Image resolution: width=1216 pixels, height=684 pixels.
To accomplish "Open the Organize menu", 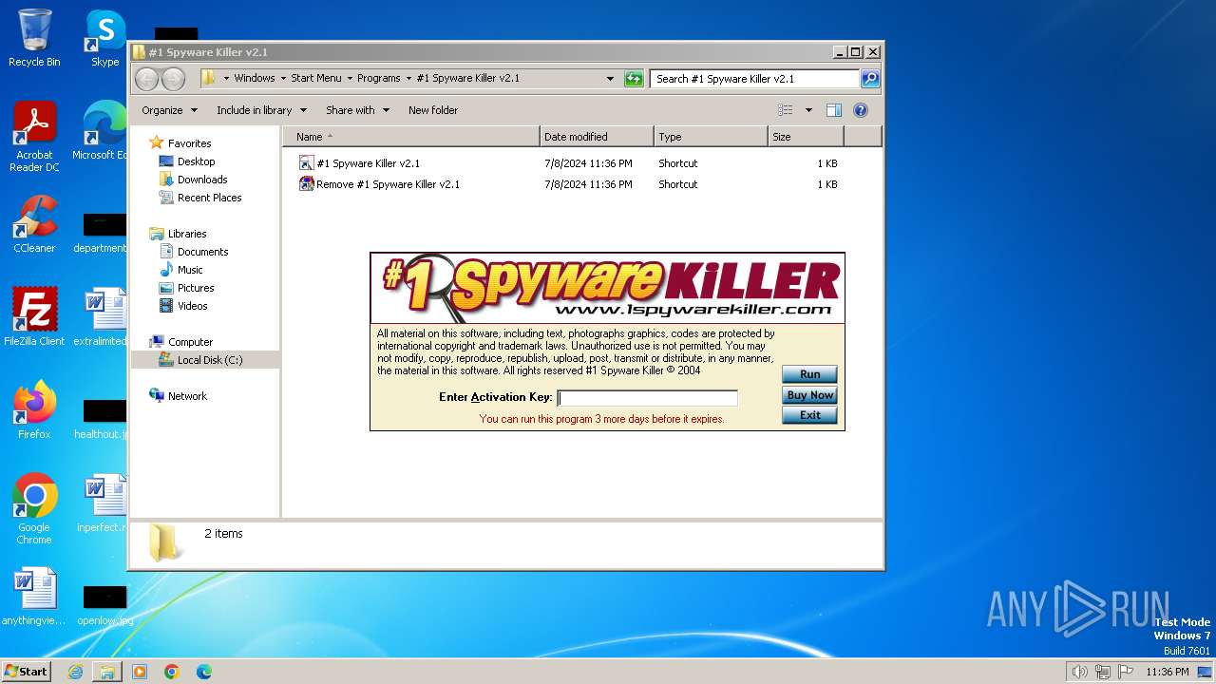I will (x=169, y=110).
